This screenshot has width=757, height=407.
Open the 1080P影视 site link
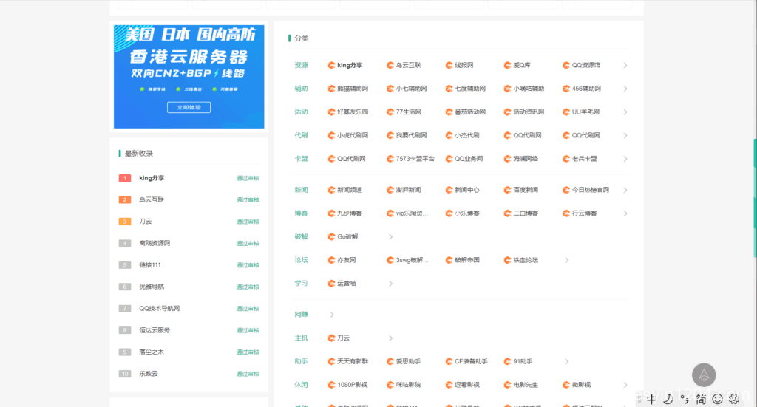point(352,385)
